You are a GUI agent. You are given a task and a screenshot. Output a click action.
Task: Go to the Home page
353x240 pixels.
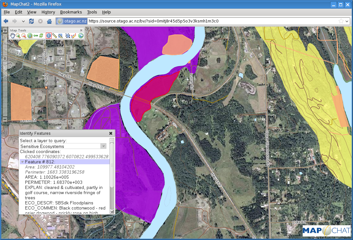click(x=49, y=21)
